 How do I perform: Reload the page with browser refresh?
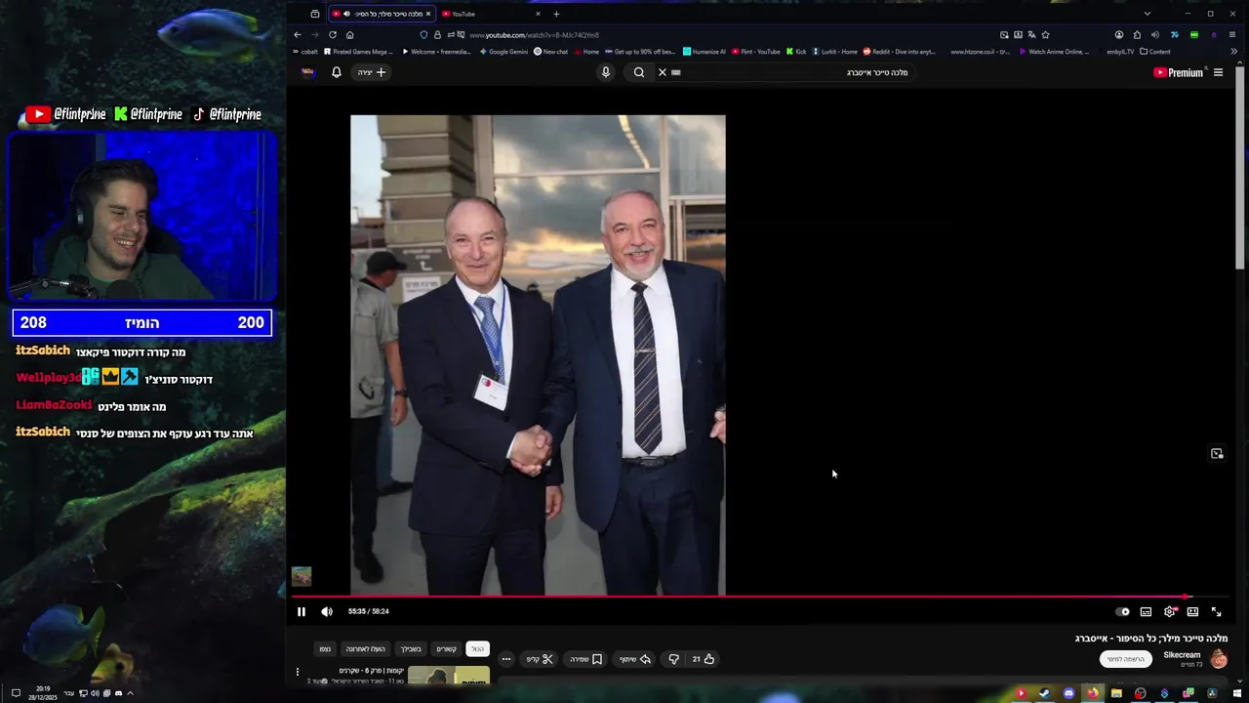coord(332,35)
